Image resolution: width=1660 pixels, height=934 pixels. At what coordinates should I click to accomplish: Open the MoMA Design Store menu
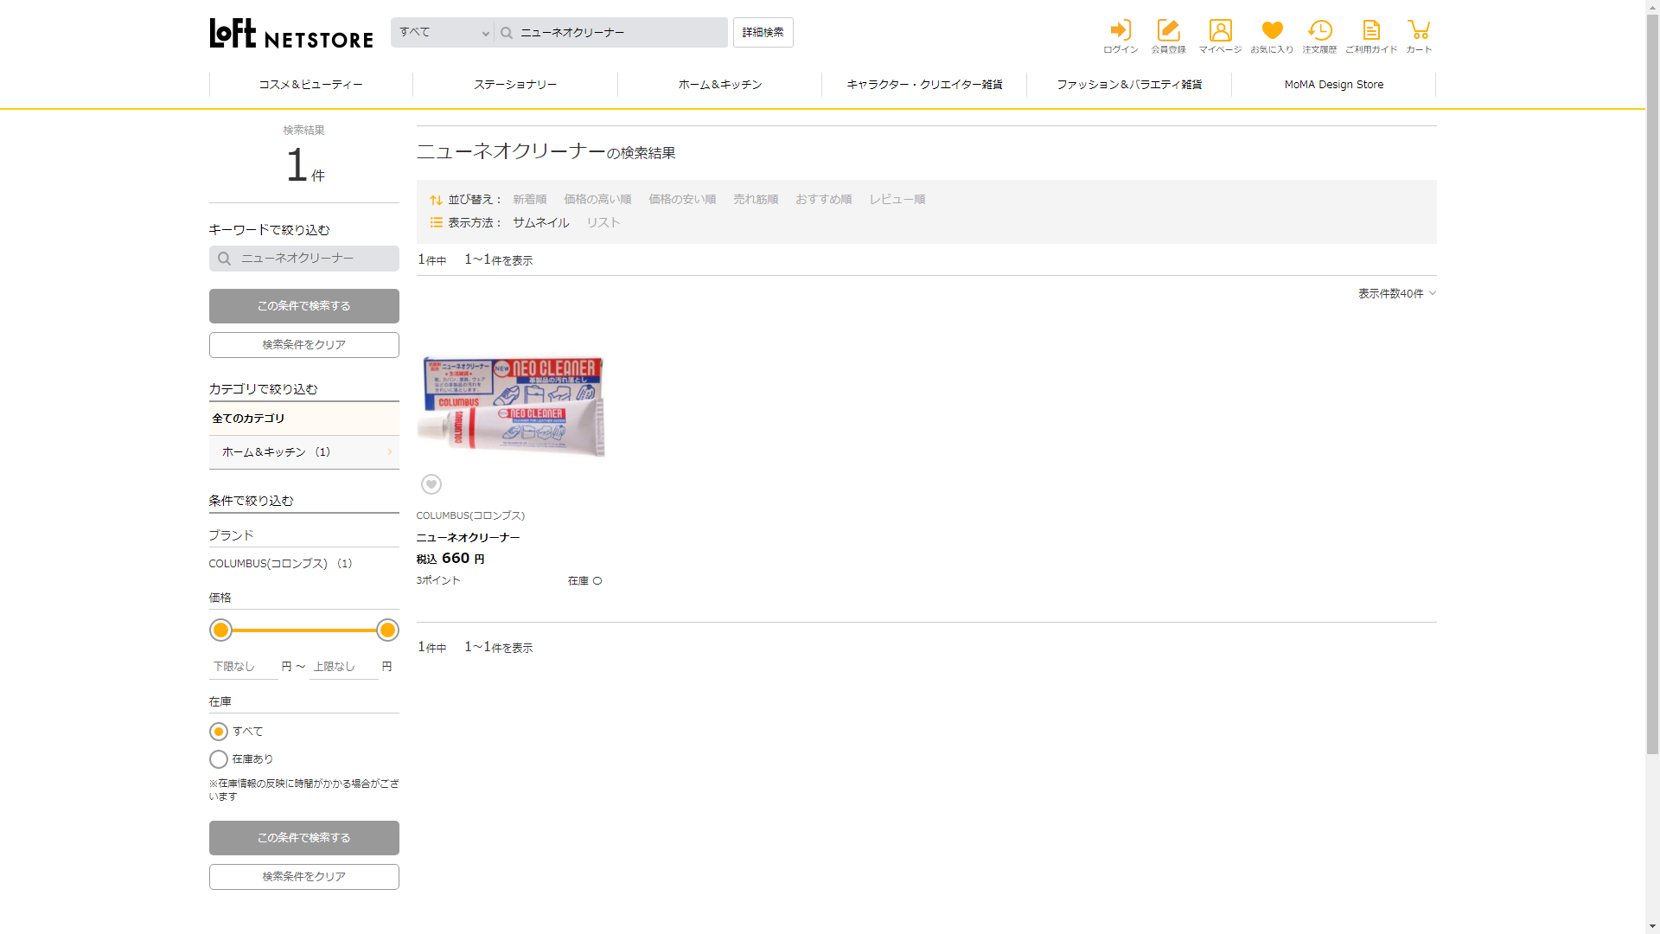coord(1333,85)
